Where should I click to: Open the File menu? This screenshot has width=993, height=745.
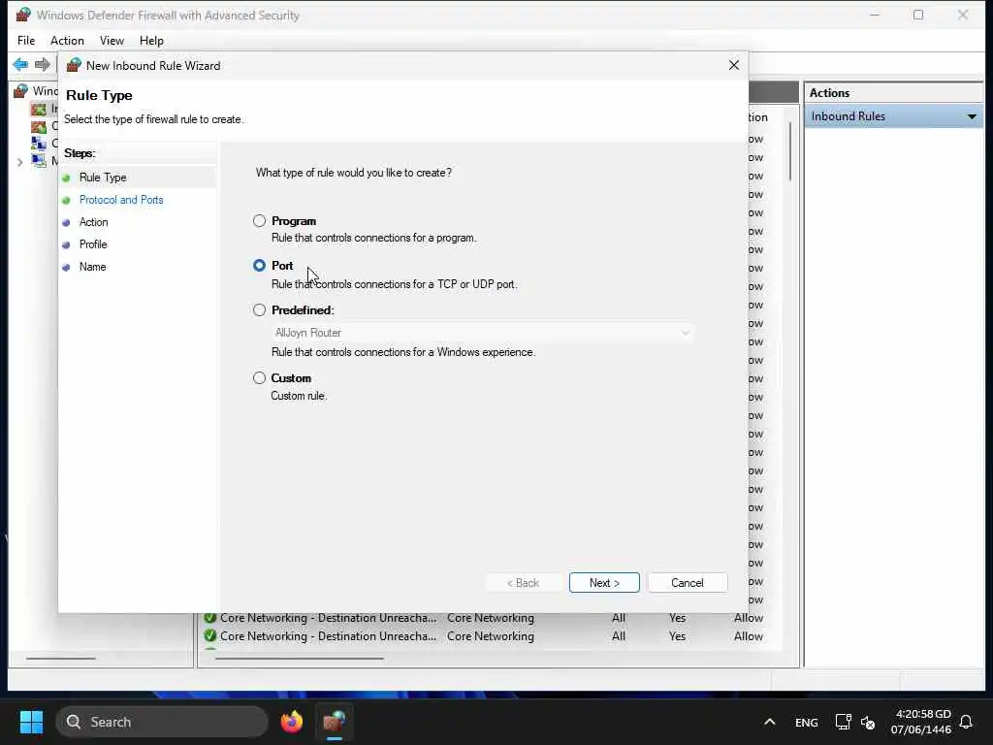pyautogui.click(x=26, y=41)
